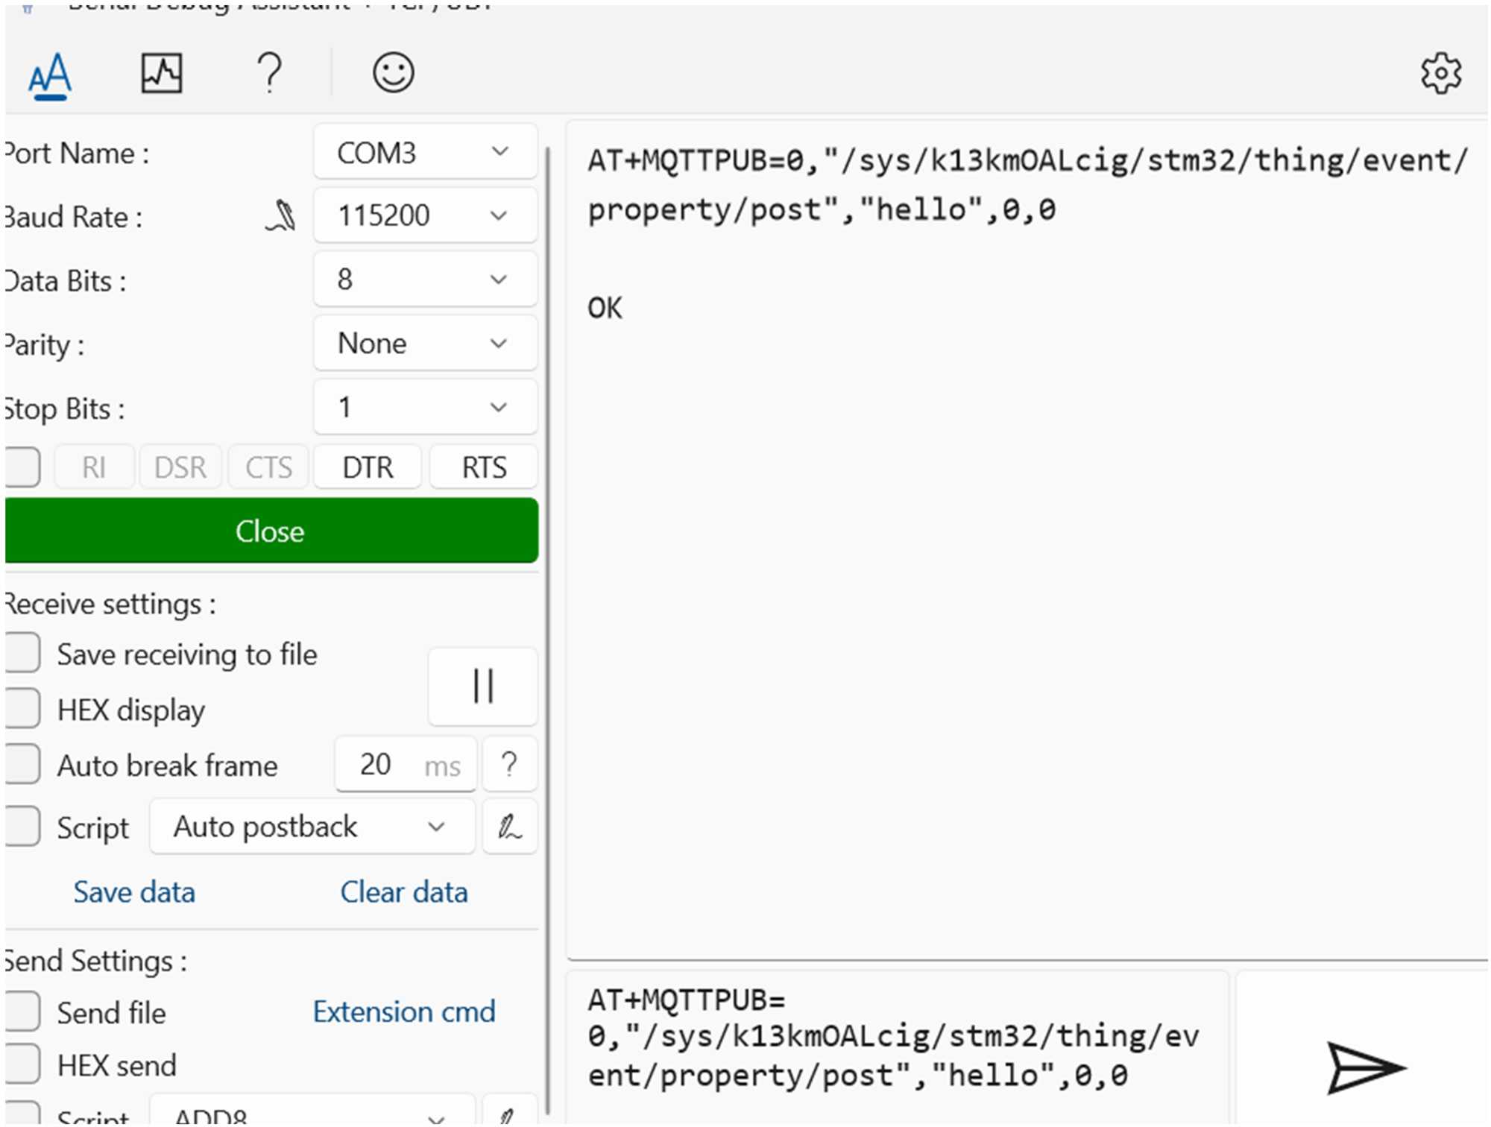Expand the Port Name COM3 dropdown

coord(425,152)
